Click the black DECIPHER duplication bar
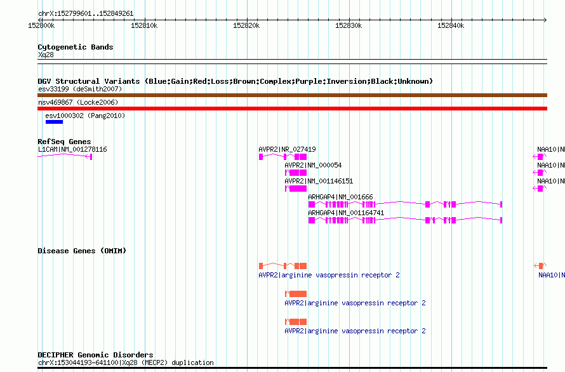Viewport: 565px width, 372px height. point(292,368)
